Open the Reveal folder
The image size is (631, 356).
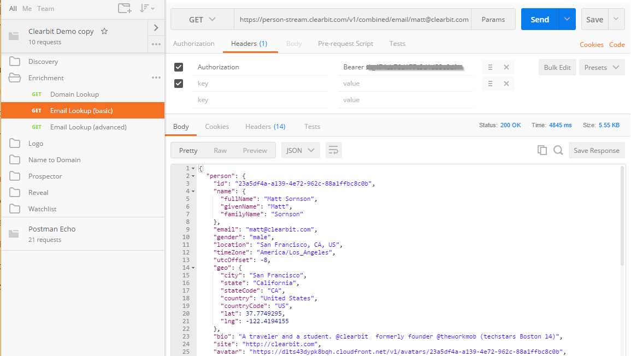(83, 192)
